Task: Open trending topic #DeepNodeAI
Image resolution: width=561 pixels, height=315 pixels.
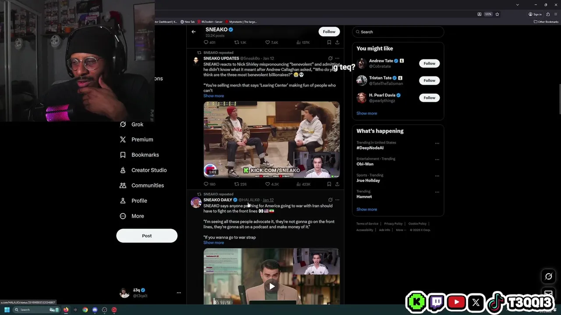Action: 370,148
